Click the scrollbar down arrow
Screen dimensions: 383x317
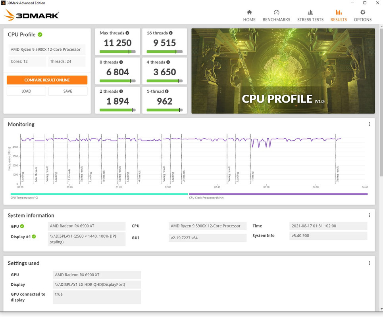(x=381, y=309)
